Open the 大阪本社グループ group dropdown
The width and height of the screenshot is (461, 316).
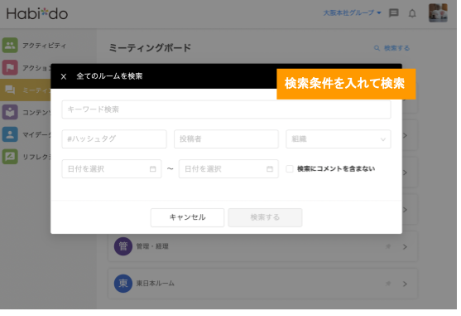tap(352, 12)
